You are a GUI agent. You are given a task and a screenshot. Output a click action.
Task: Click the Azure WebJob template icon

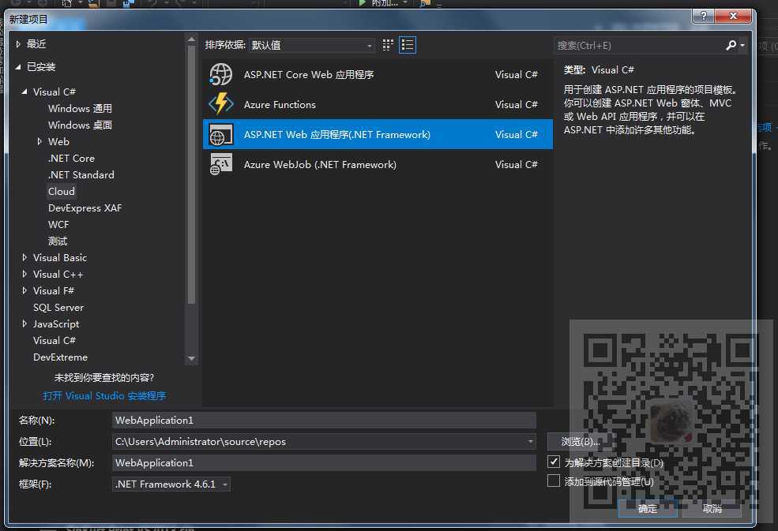(221, 164)
